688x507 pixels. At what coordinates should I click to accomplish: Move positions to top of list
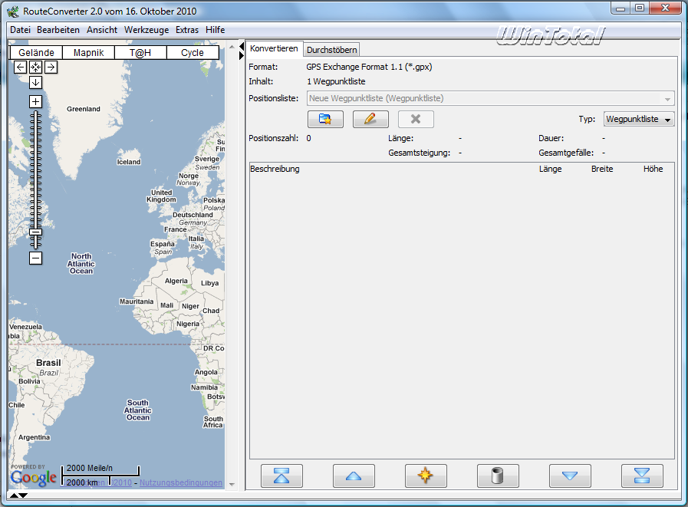(281, 476)
